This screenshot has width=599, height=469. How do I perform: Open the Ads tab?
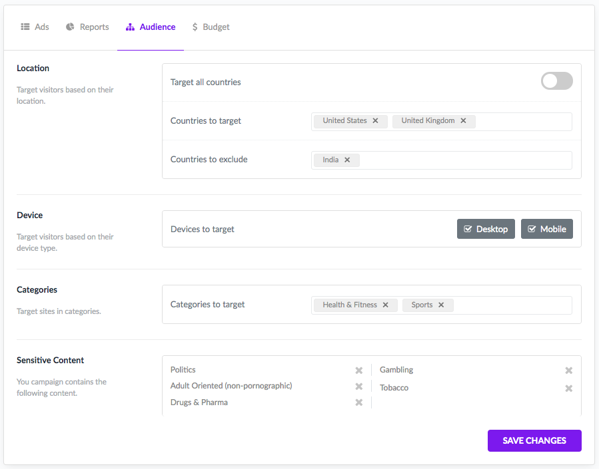tap(35, 27)
